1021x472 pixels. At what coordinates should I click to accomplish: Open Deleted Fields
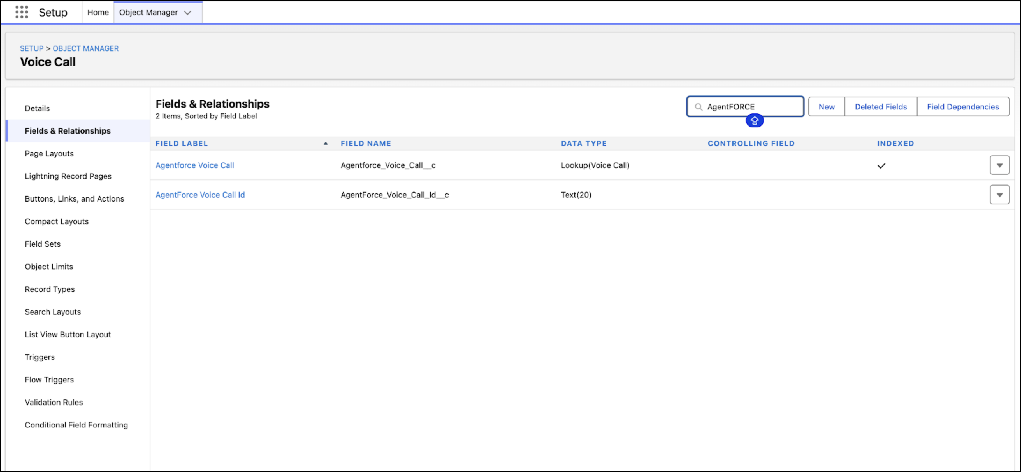click(881, 107)
